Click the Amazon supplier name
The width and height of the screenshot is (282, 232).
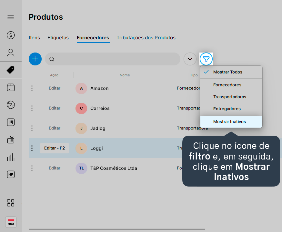tap(99, 88)
